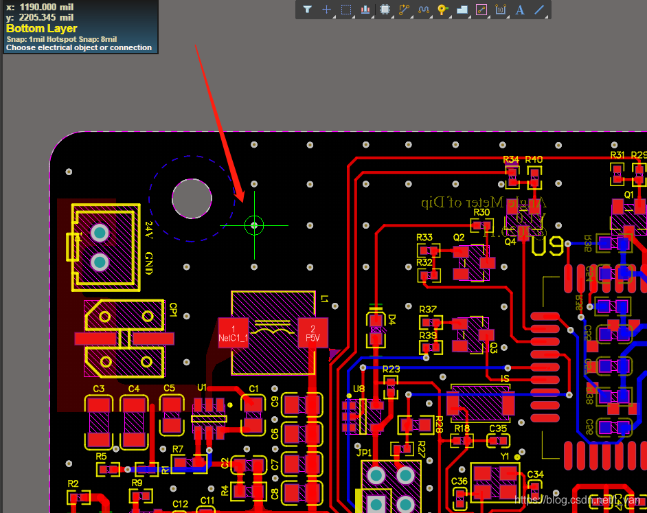Select capacitor C6 pad

click(x=302, y=434)
